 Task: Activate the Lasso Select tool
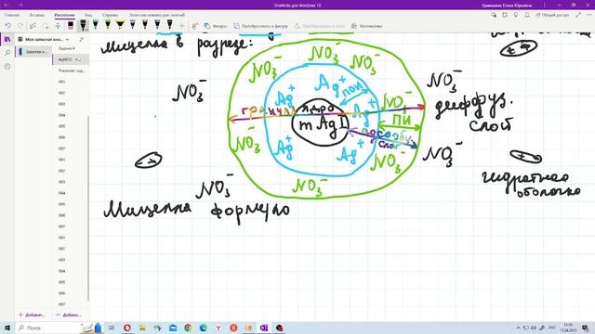pyautogui.click(x=46, y=26)
